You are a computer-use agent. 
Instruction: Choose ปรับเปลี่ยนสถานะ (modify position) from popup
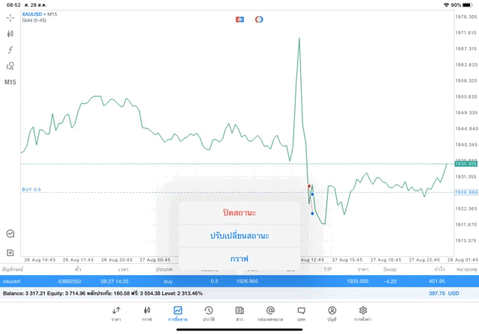(x=239, y=235)
